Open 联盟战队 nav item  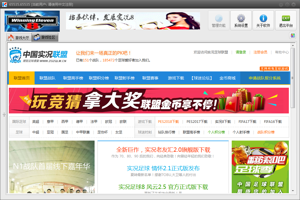point(47,78)
